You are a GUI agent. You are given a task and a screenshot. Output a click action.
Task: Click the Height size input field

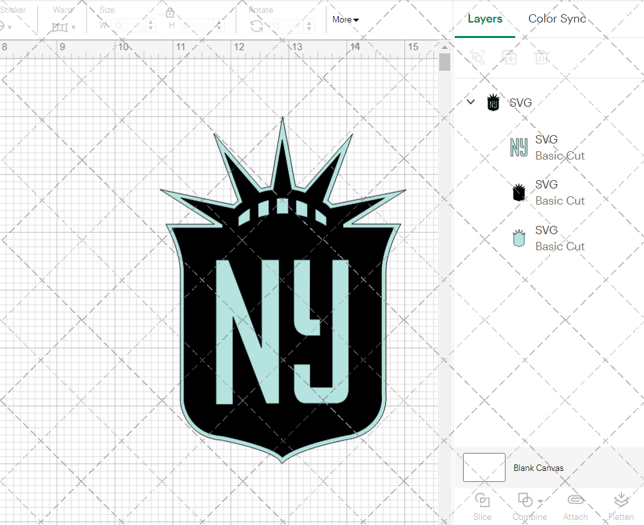196,26
